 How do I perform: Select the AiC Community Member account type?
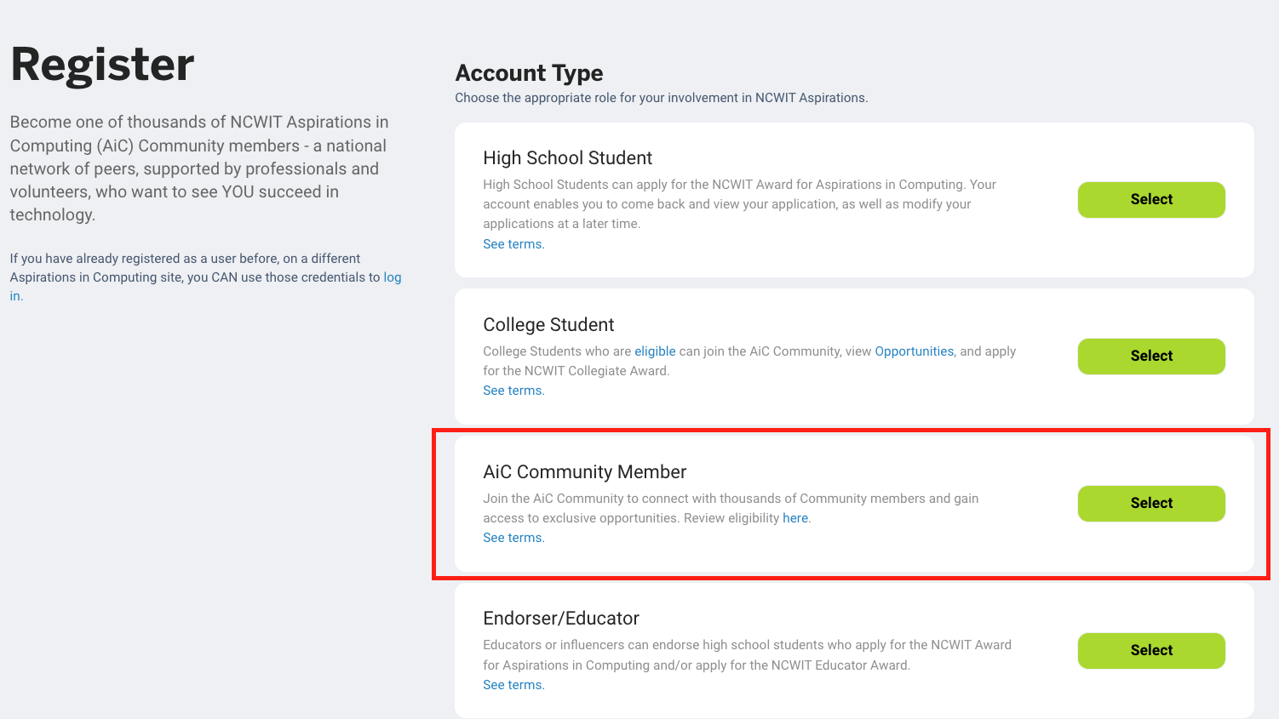(1151, 503)
